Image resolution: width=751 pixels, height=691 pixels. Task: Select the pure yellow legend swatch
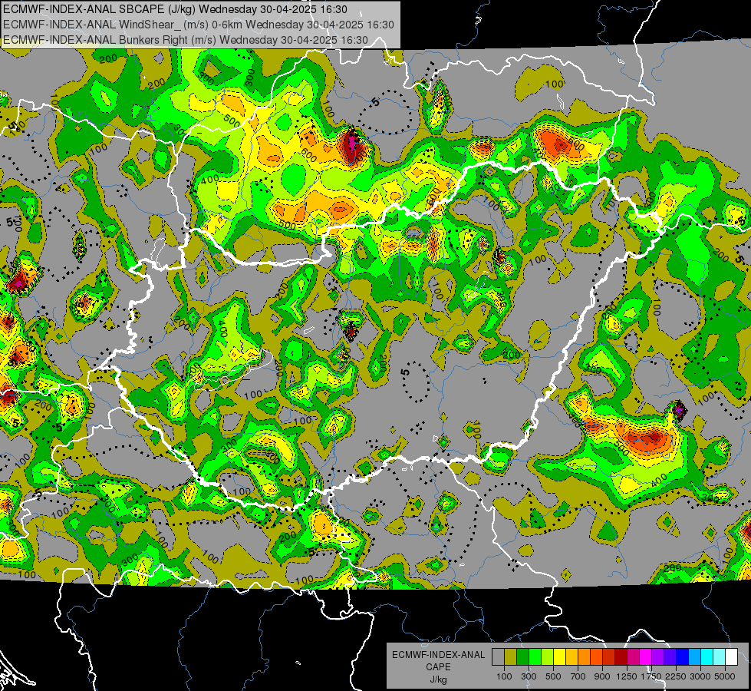[559, 656]
